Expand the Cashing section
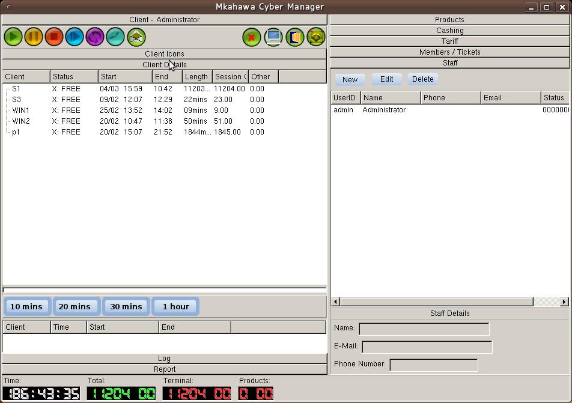This screenshot has width=572, height=403. coord(449,30)
